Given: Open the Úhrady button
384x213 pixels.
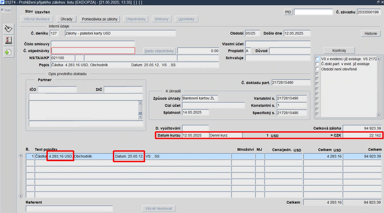Looking at the screenshot, I should pyautogui.click(x=67, y=19).
